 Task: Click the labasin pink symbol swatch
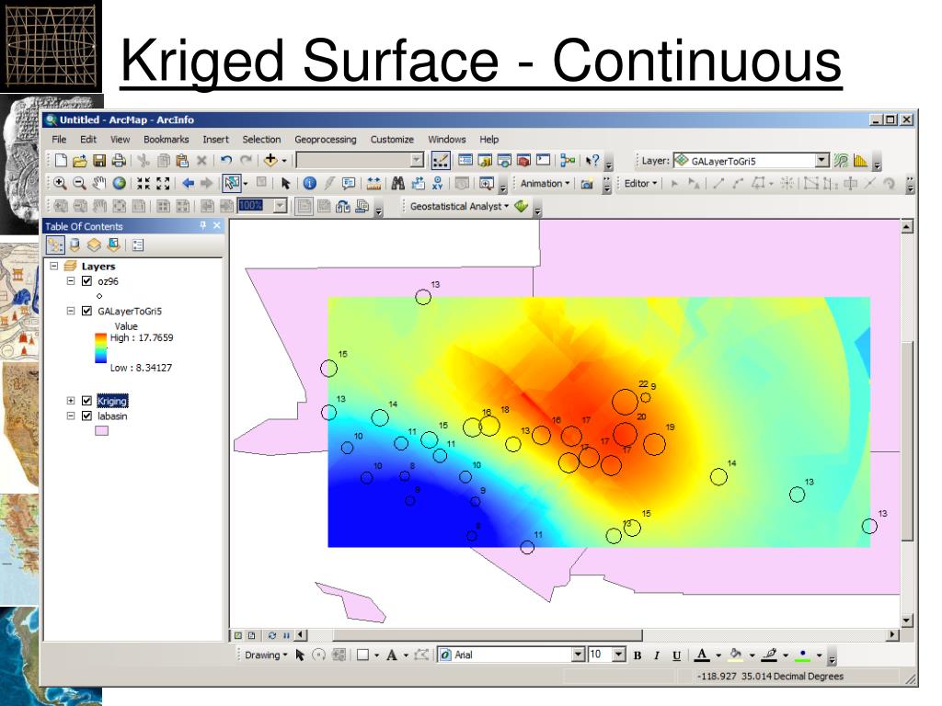pyautogui.click(x=101, y=430)
